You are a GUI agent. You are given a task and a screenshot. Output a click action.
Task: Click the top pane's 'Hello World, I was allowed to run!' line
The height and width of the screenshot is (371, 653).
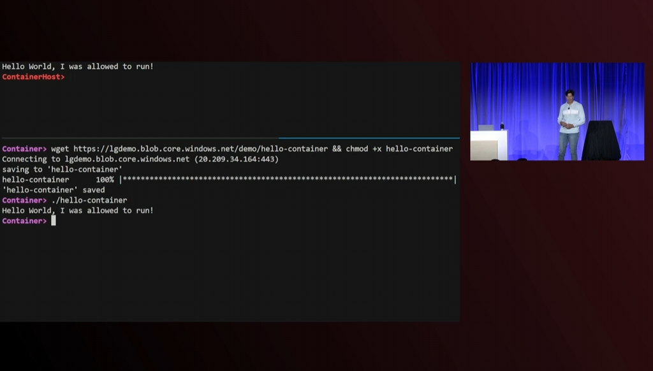pos(78,67)
